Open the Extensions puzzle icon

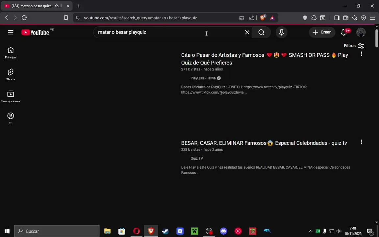pyautogui.click(x=314, y=18)
